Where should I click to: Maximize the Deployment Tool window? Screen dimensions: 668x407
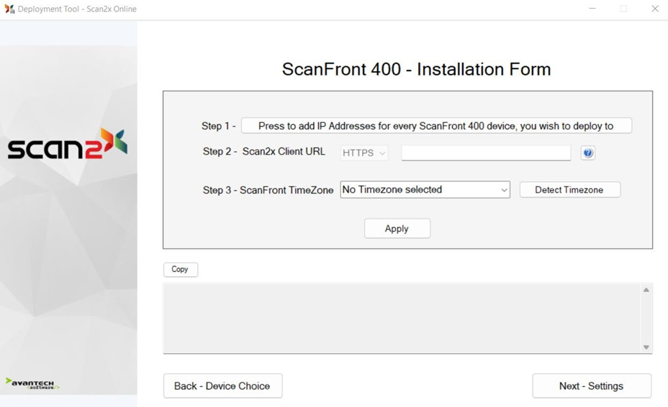(x=623, y=9)
